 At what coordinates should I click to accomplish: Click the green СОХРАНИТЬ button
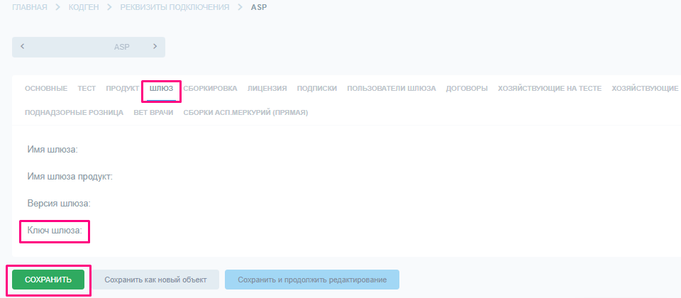coord(48,280)
